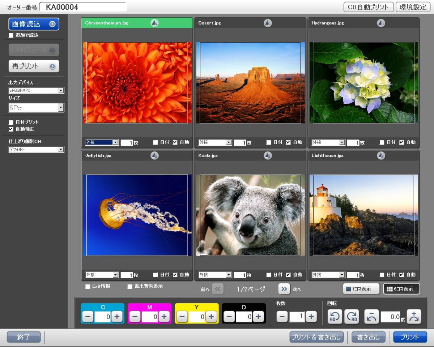This screenshot has height=347, width=434.
Task: Switch to 1コマ表示 view
Action: pos(361,289)
